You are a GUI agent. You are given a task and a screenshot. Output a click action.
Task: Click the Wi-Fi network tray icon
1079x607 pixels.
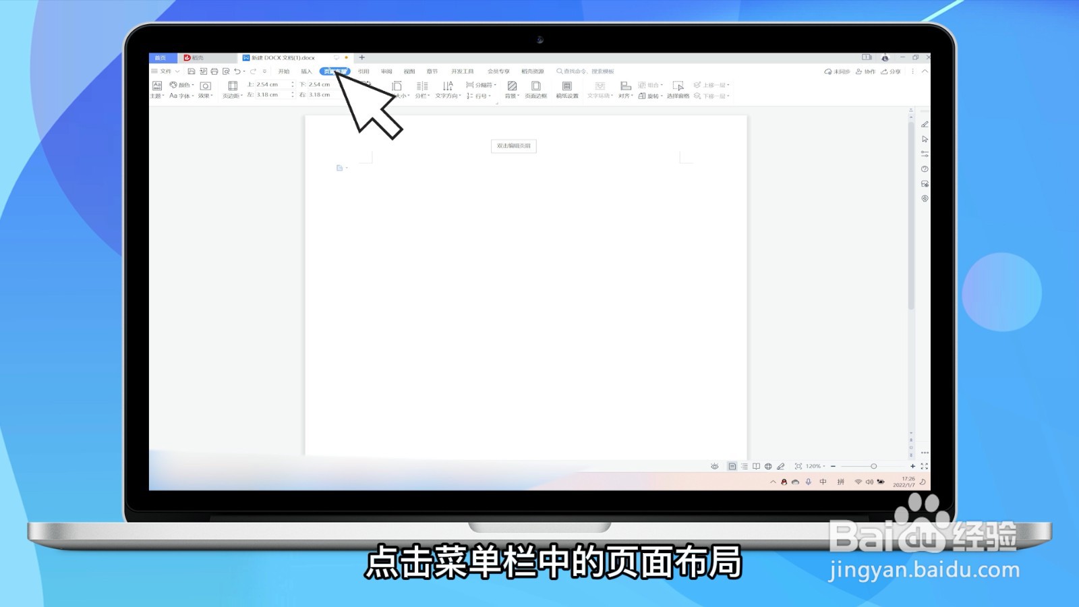(x=858, y=482)
